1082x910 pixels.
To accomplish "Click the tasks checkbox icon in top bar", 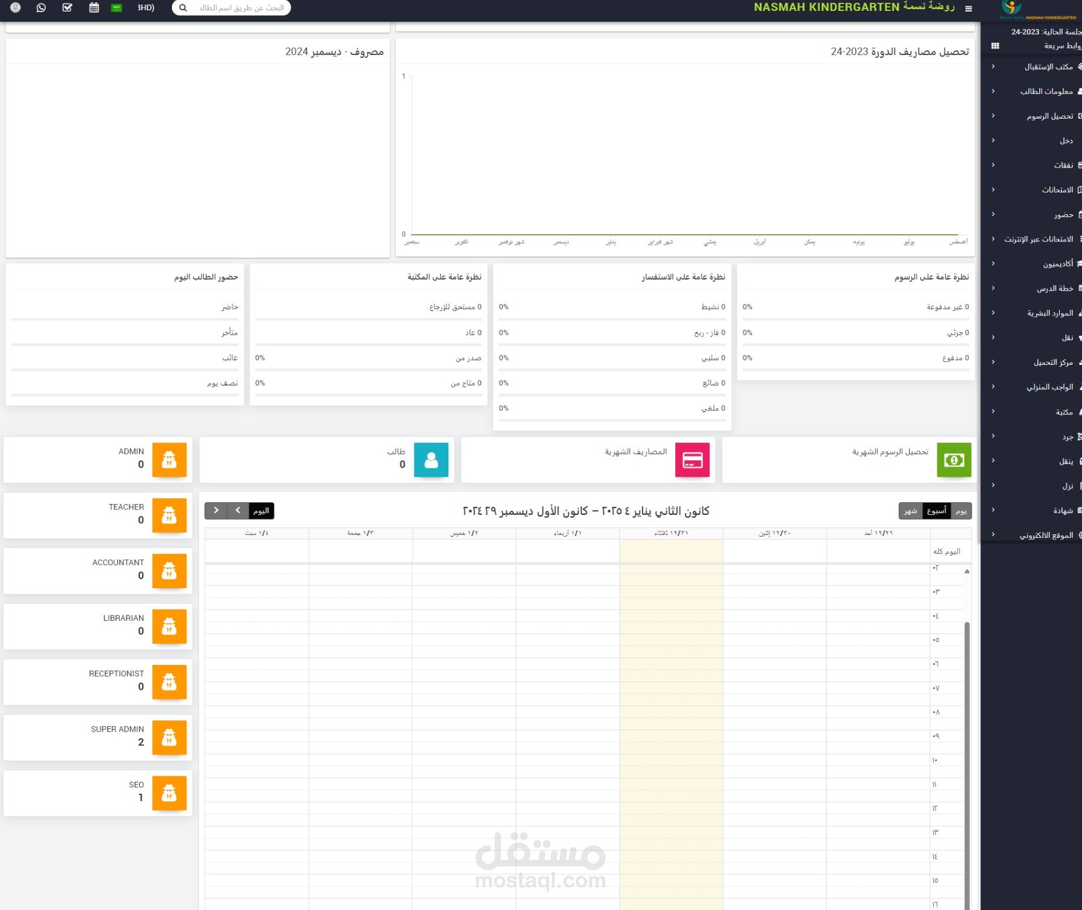I will (x=67, y=8).
